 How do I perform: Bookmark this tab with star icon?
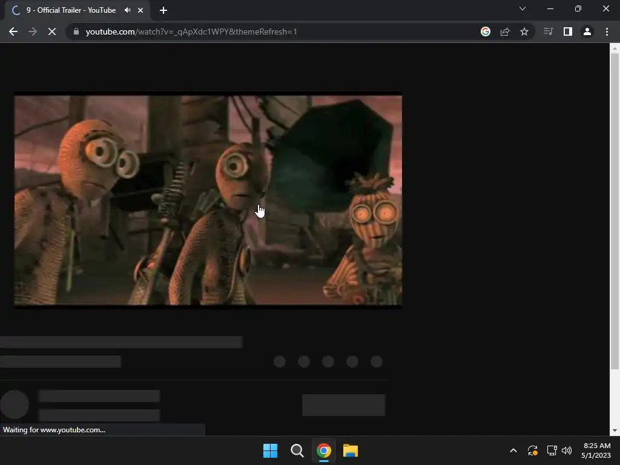coord(524,31)
